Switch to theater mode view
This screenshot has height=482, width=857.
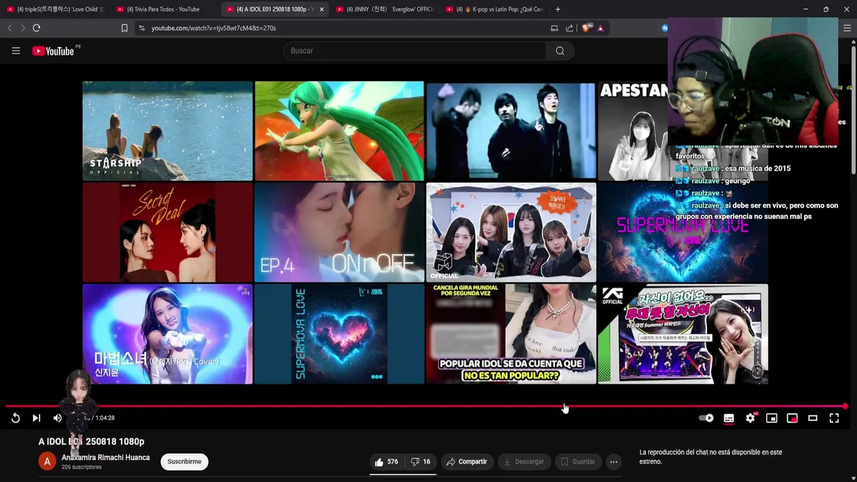813,418
